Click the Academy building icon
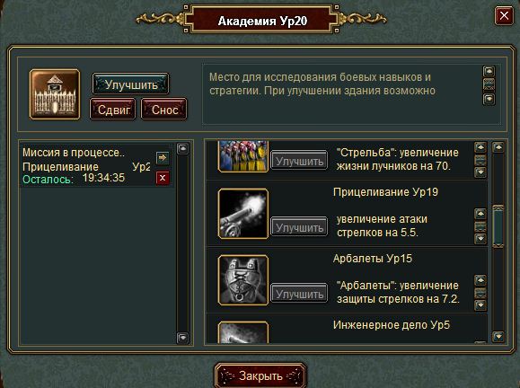Screen dimensions: 520x388 tap(55, 94)
